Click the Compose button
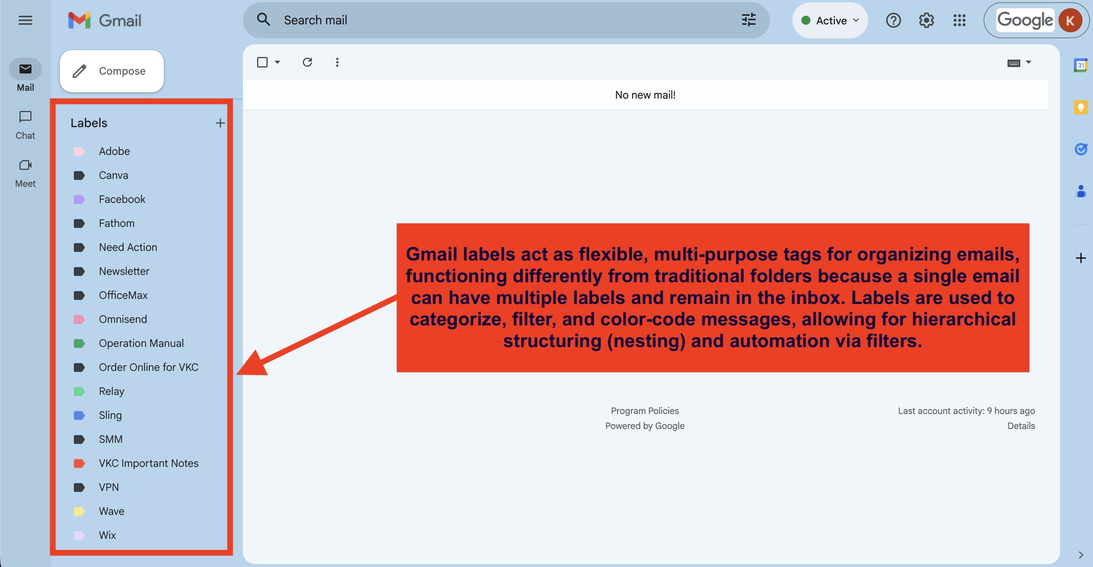The height and width of the screenshot is (567, 1093). (x=112, y=71)
